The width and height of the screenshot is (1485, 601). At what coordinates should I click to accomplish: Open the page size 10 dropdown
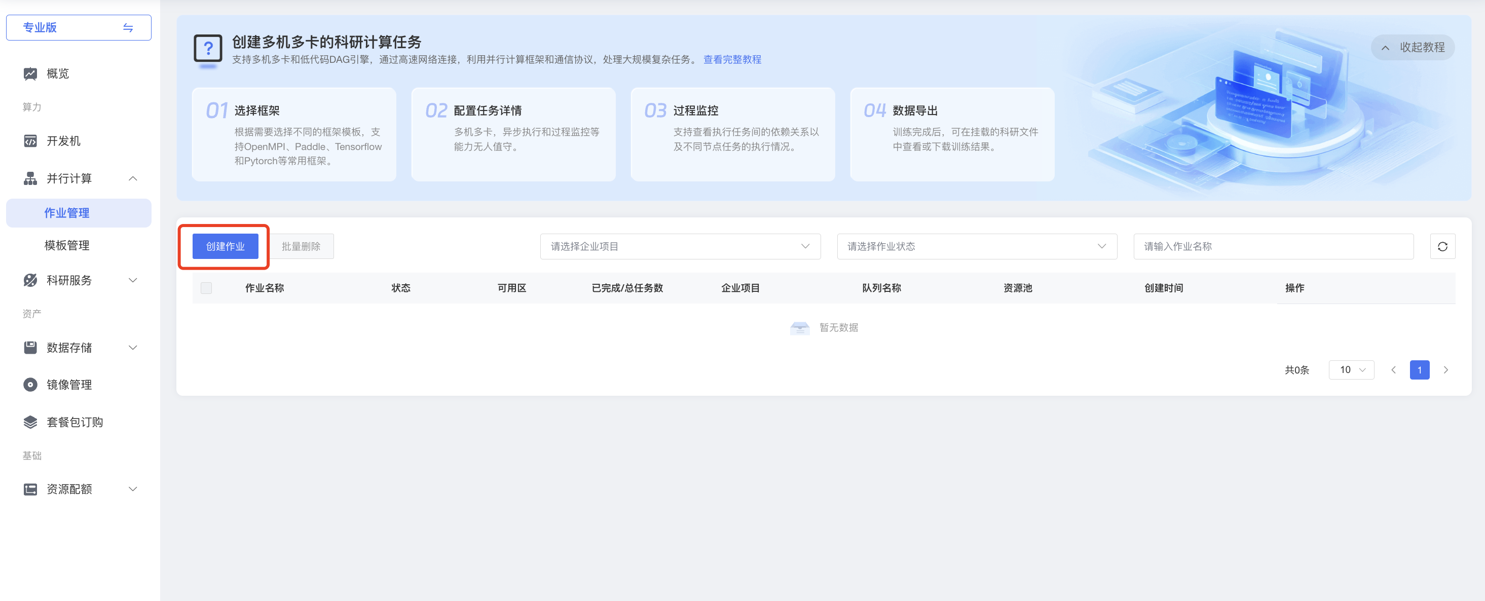click(1351, 370)
